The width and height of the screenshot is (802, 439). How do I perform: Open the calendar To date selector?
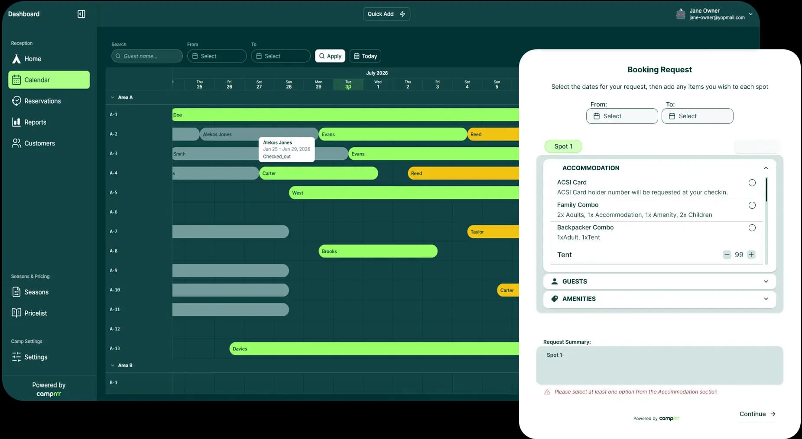281,56
